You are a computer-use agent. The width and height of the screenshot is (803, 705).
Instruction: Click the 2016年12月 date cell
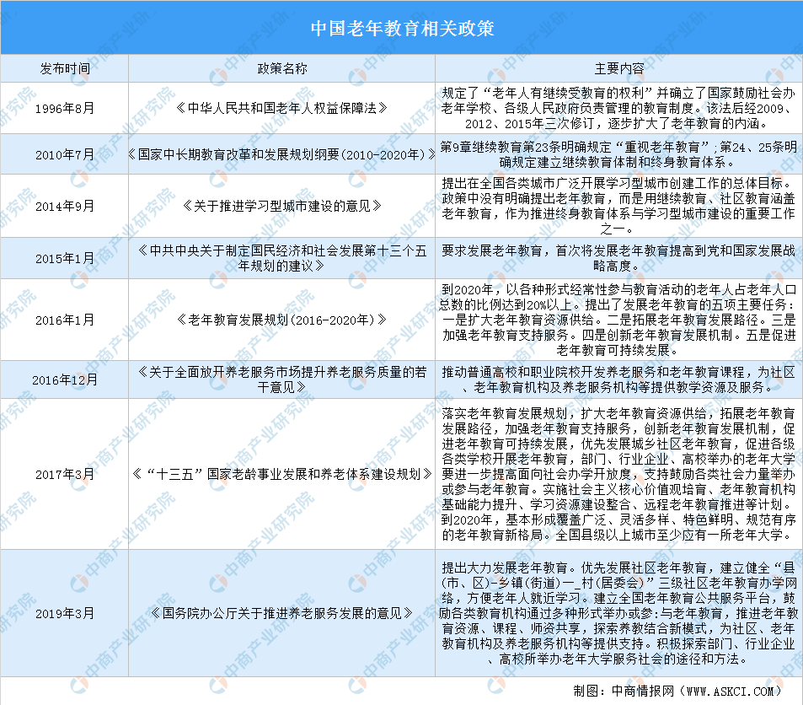65,380
